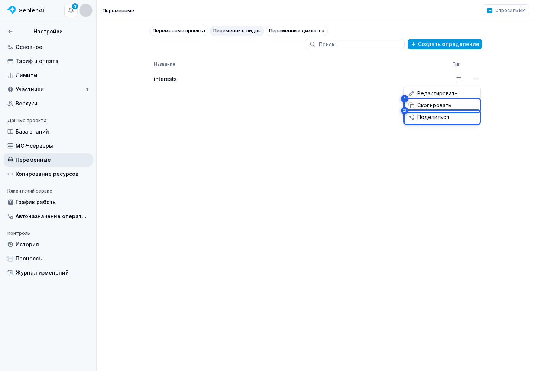This screenshot has width=535, height=371.
Task: Switch to Переменные лидов tab
Action: tap(237, 31)
